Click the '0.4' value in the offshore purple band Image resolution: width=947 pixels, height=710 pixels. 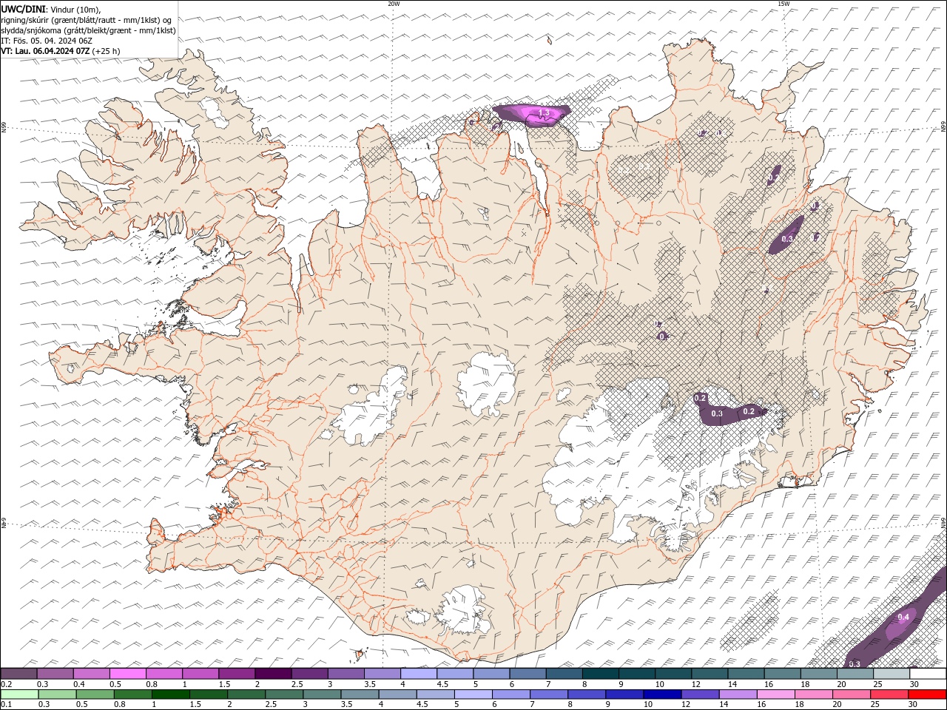coord(903,617)
